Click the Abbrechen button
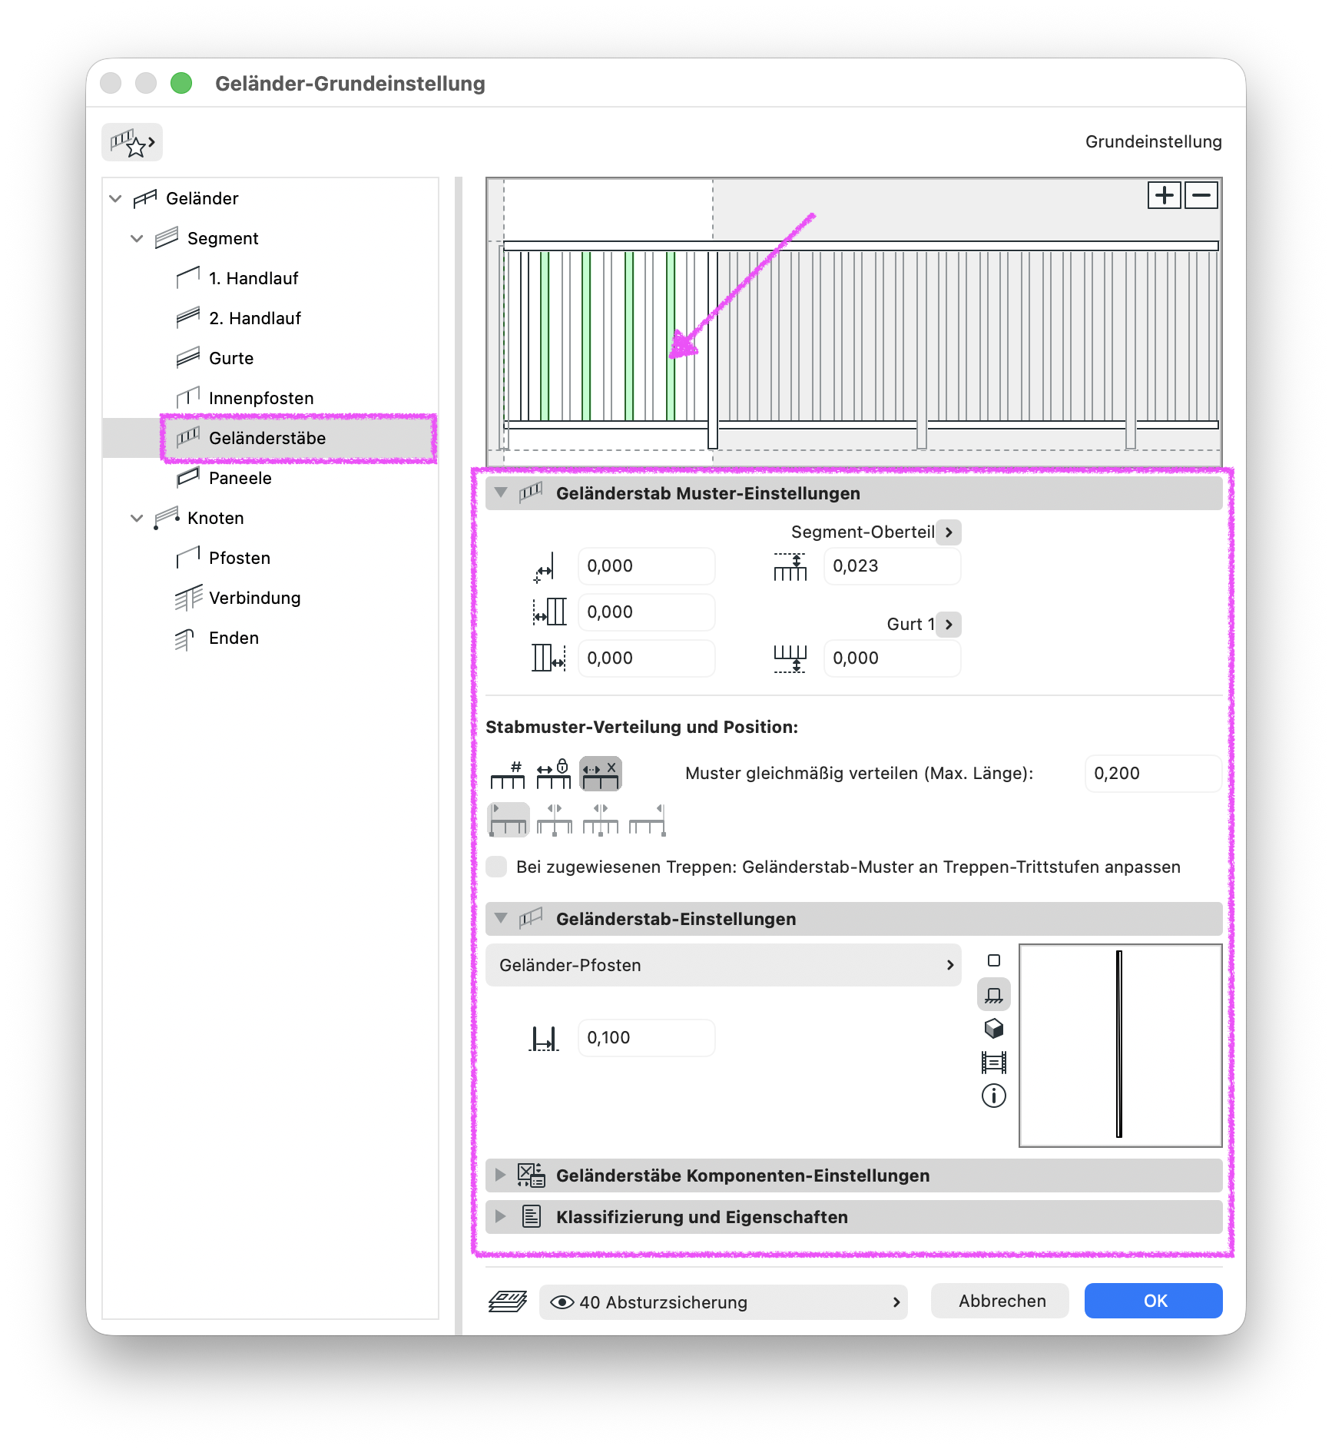 tap(999, 1301)
